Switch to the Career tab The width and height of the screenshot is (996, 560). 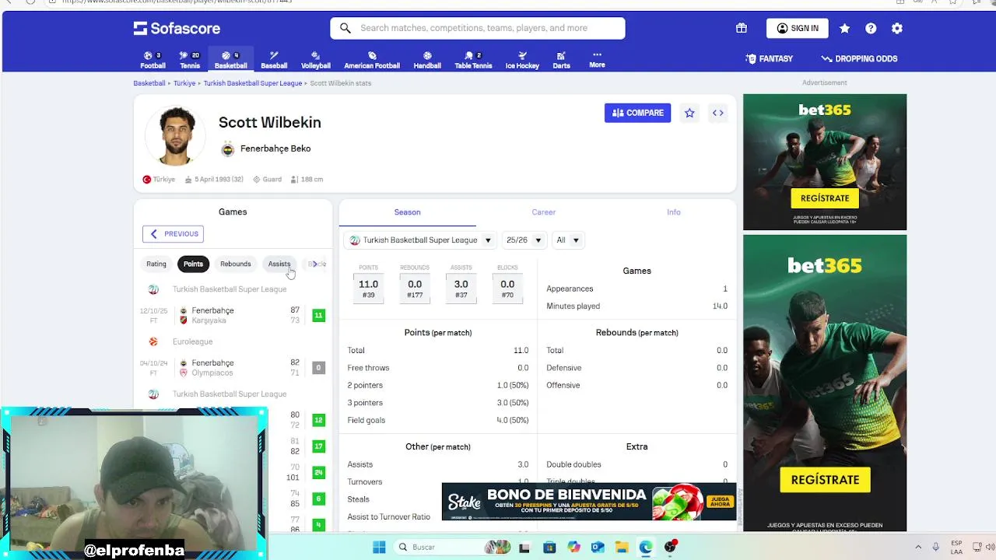pos(544,212)
